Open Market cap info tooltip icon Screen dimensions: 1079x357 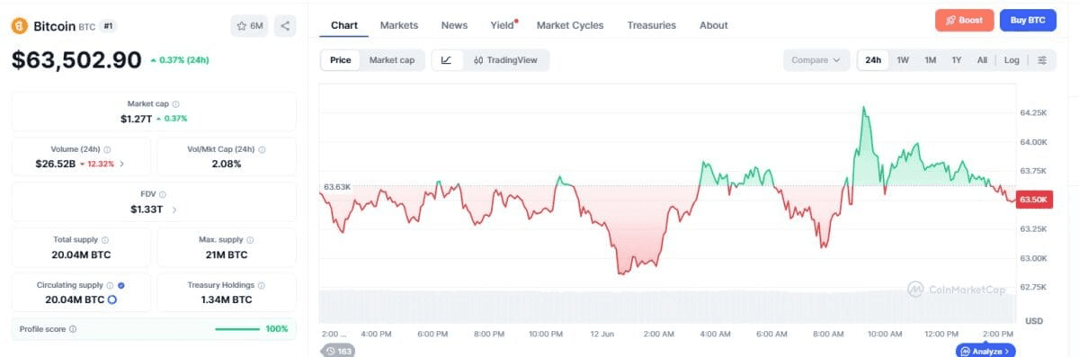click(x=175, y=104)
